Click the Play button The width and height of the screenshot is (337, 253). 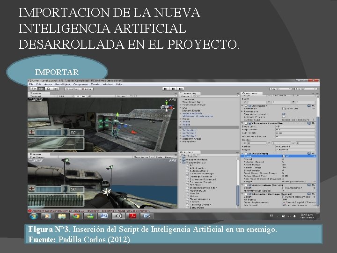coord(166,89)
